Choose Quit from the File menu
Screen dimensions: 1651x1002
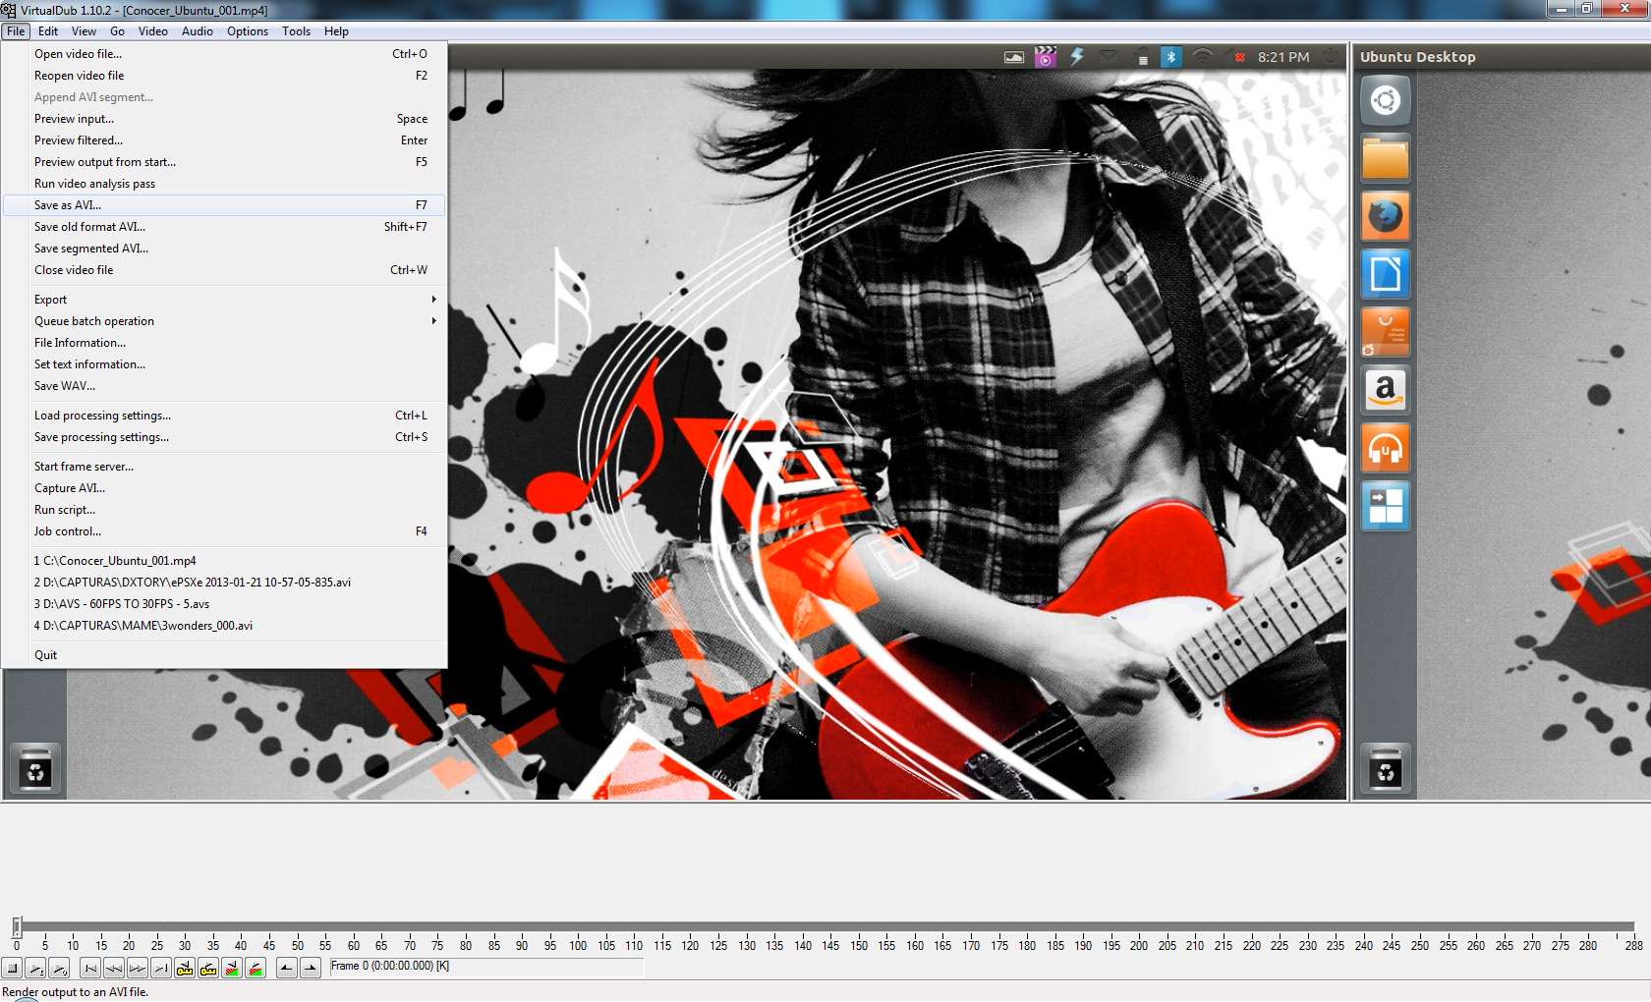pos(224,655)
